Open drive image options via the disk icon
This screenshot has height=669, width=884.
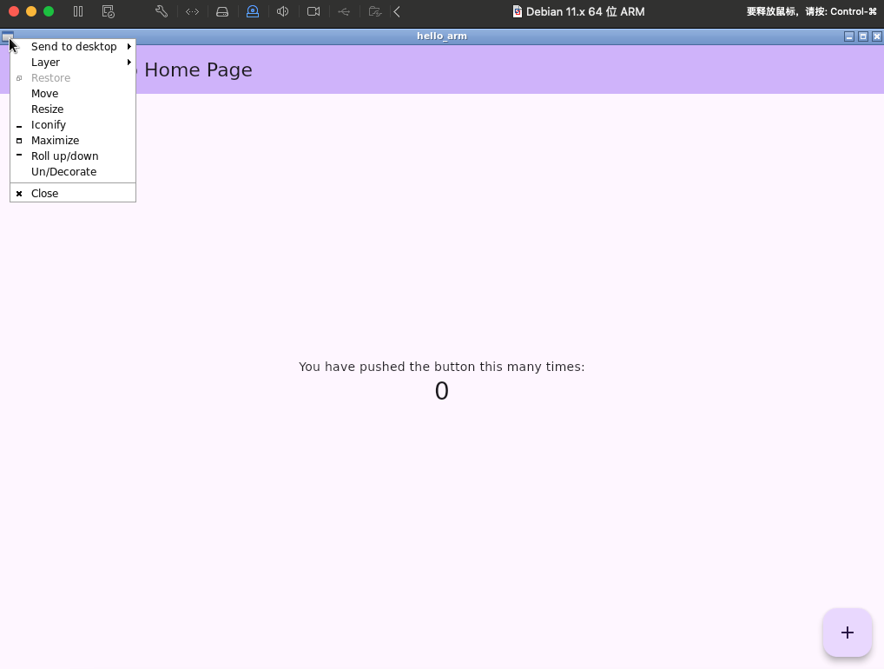(222, 11)
